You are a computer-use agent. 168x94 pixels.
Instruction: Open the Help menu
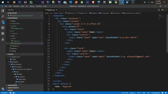(x=45, y=6)
